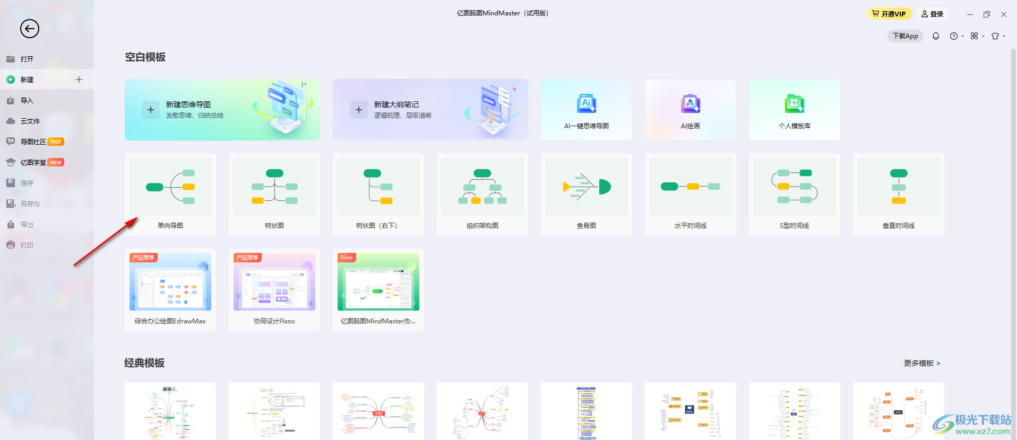Select the S型时间线 template
The width and height of the screenshot is (1017, 440).
coord(795,195)
